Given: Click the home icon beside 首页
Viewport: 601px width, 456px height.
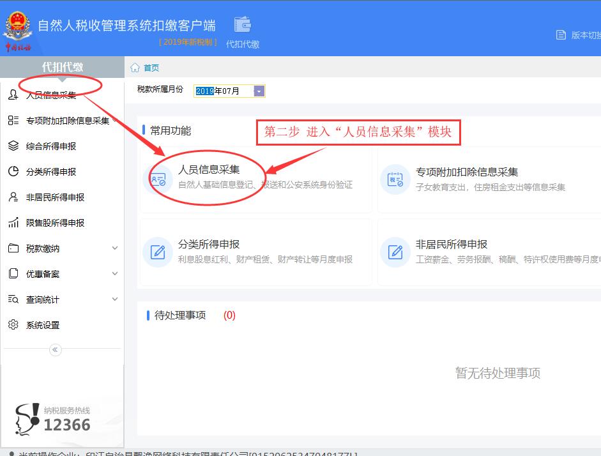Looking at the screenshot, I should 135,68.
